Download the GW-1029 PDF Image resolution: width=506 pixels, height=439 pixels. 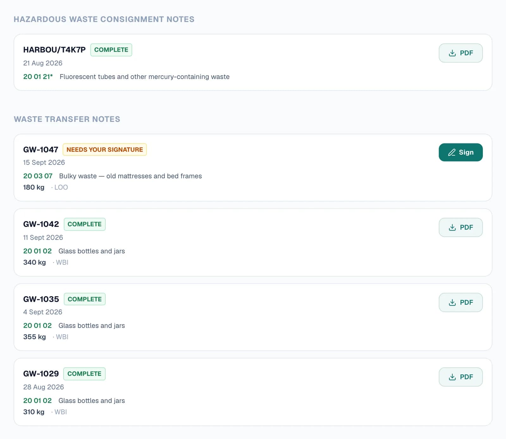pos(460,377)
